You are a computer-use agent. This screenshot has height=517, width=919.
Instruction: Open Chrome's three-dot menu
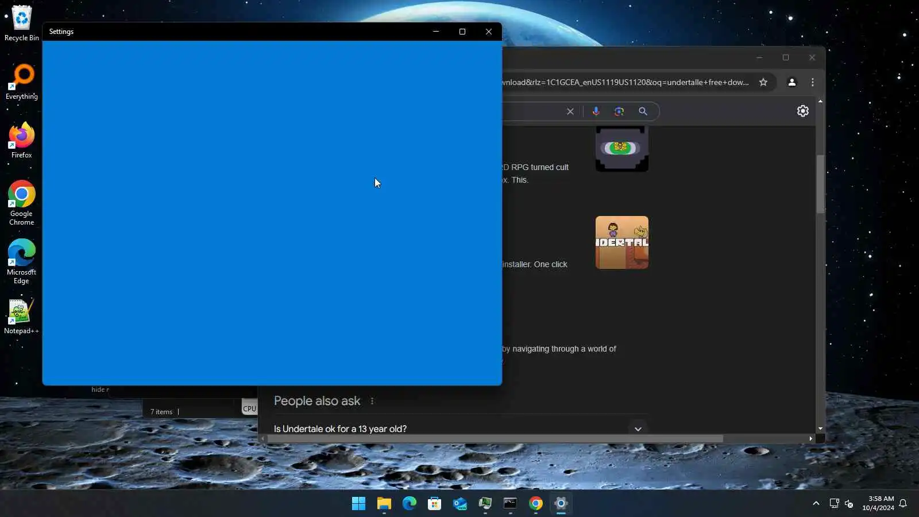click(x=813, y=82)
